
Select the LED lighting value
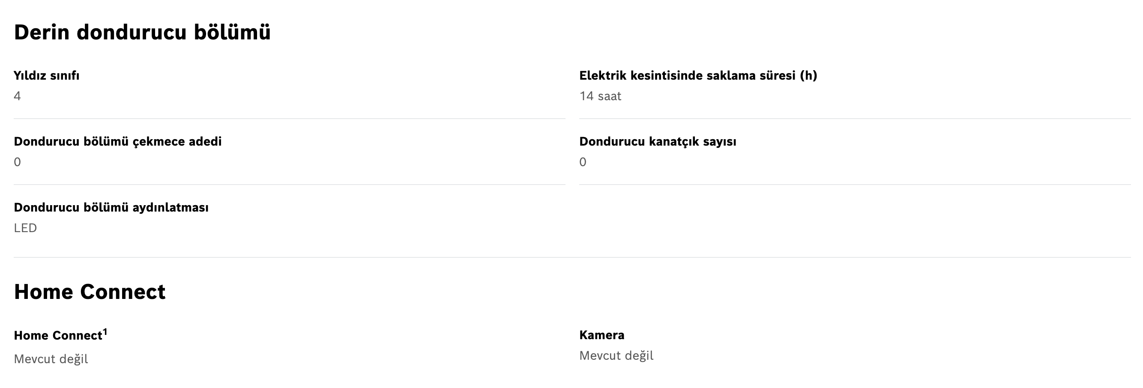coord(25,228)
